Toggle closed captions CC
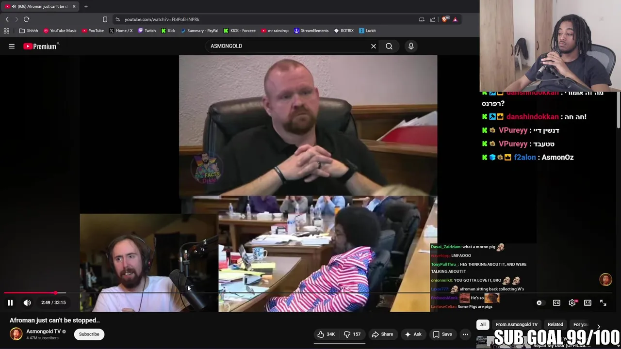Viewport: 621px width, 349px height. 556,302
